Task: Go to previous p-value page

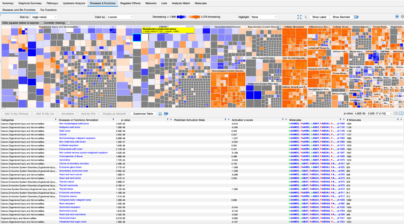Action: pos(396,114)
